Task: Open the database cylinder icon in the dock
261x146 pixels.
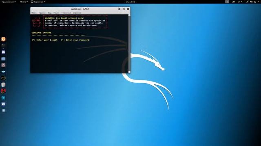Action: [x=3, y=85]
